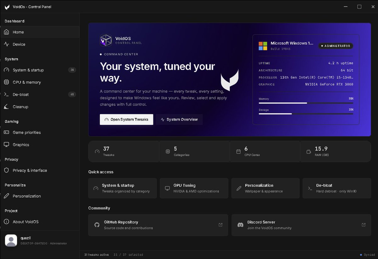
Task: Click the Open System Tweaks button
Action: click(x=126, y=120)
